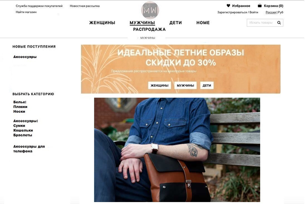Open the Женщины menu

point(102,23)
